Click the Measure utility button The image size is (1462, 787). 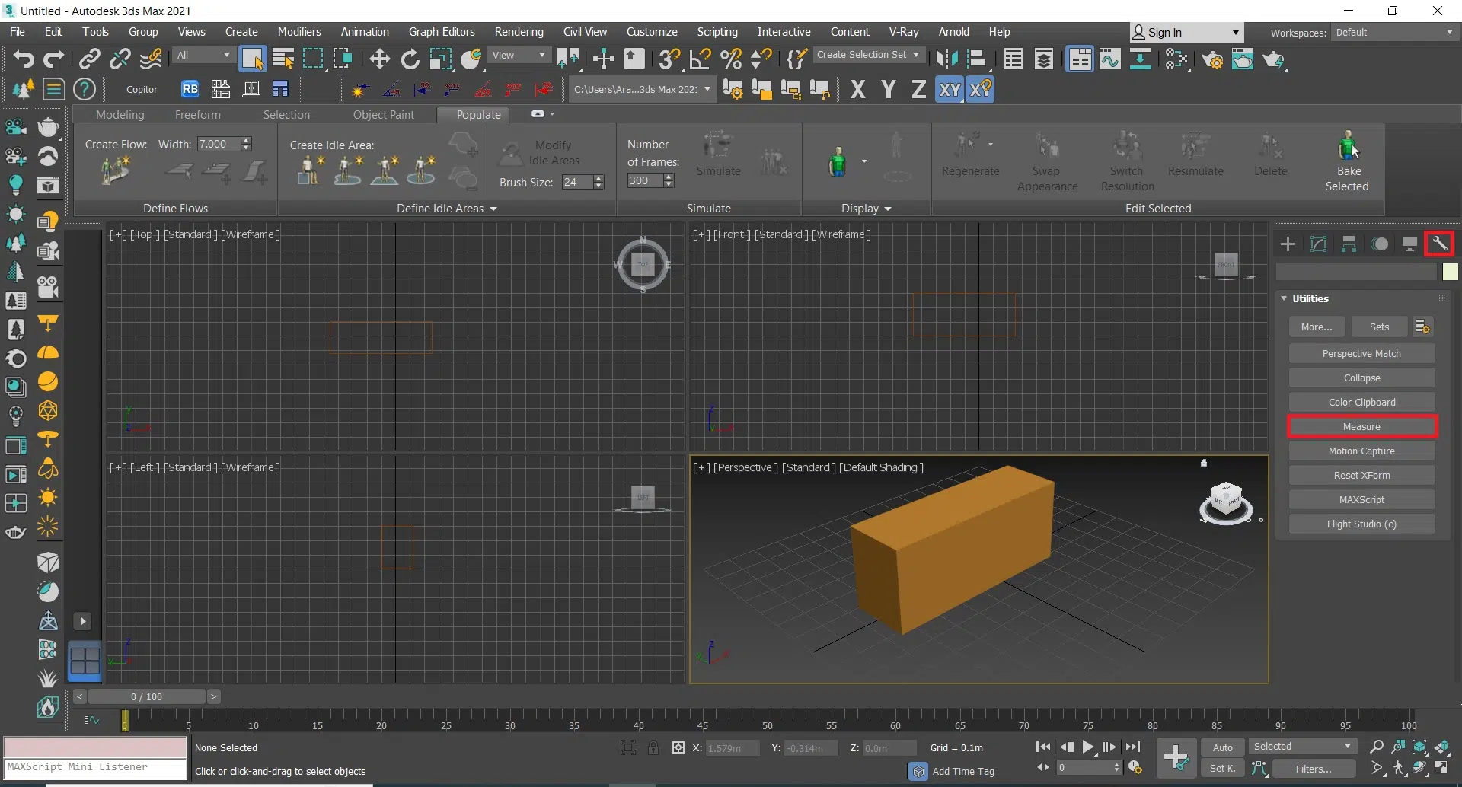(1361, 427)
